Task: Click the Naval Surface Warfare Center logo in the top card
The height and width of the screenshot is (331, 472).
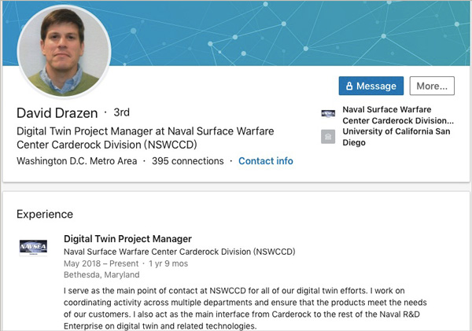Action: click(328, 113)
